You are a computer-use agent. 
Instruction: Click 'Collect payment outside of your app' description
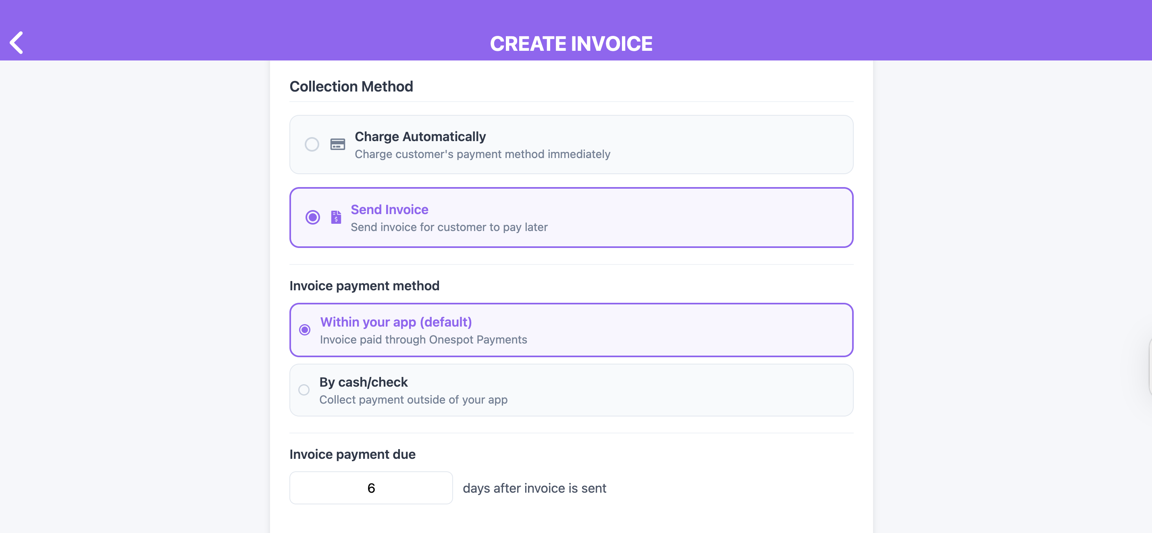pos(413,400)
